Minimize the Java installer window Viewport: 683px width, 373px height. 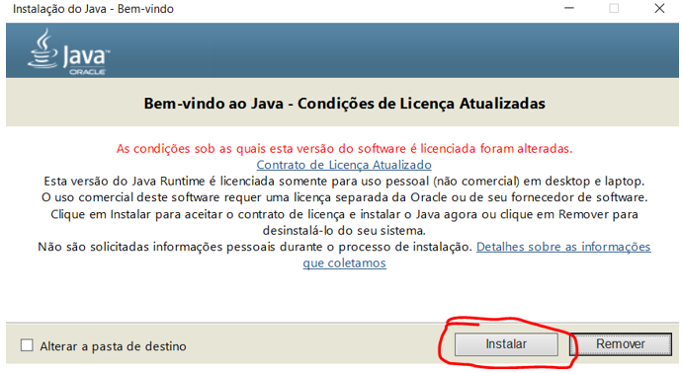tap(569, 8)
